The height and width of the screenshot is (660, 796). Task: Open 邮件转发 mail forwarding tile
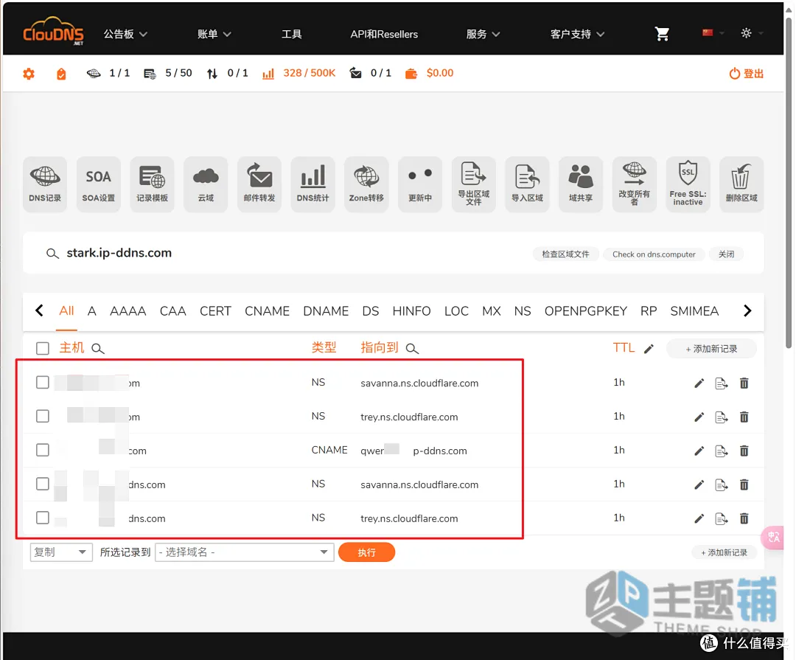[259, 184]
